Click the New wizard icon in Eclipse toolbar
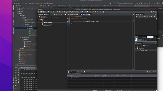 click(38, 12)
